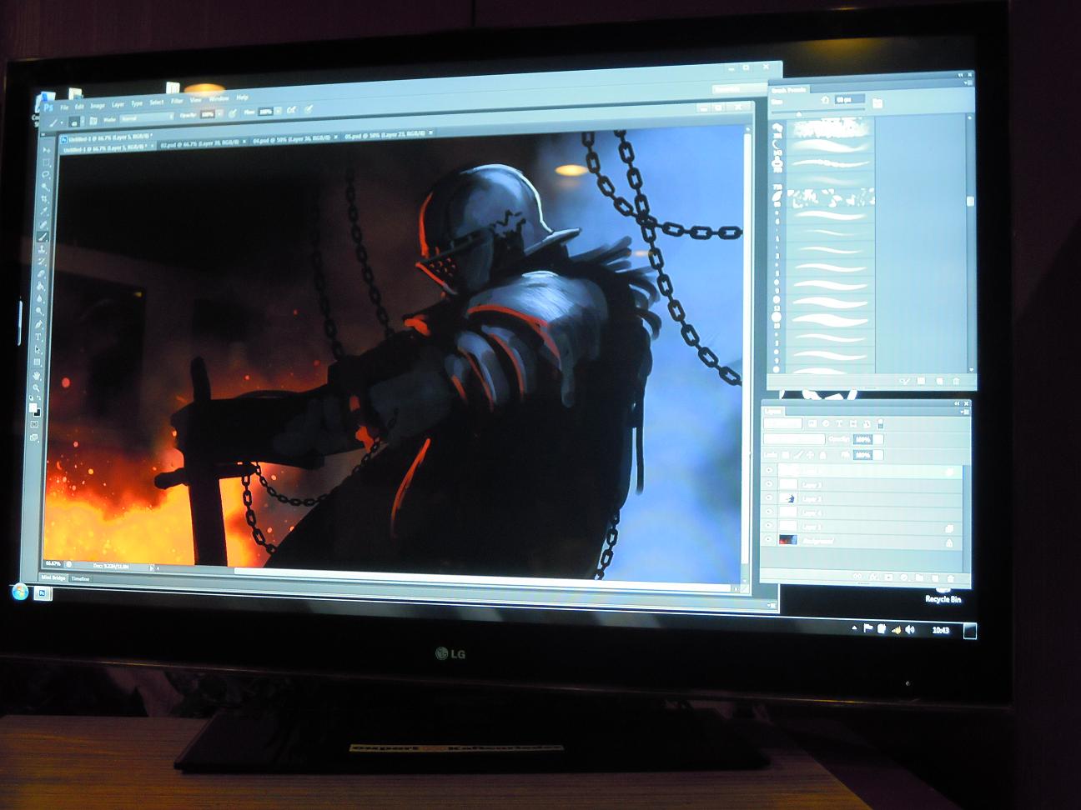
Task: Activate the Zoom tool in the toolbox
Action: click(38, 387)
